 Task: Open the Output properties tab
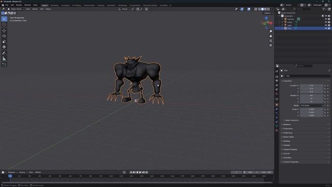pos(276,81)
